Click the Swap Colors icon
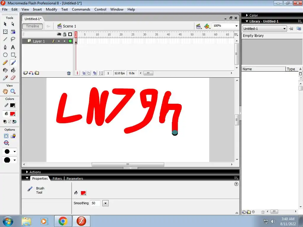 coord(14,121)
